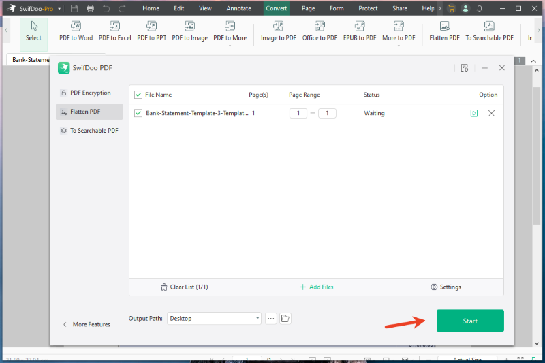
Task: Click the start page range field
Action: tap(298, 113)
